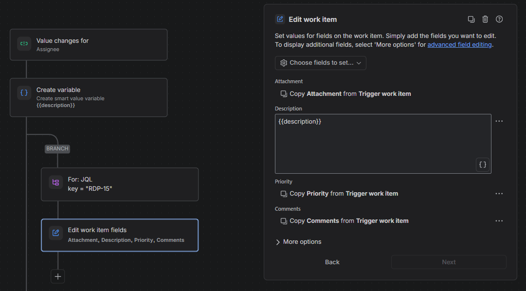Viewport: 526px width, 291px height.
Task: Click the Copy Comments from Trigger work item text
Action: coord(349,221)
